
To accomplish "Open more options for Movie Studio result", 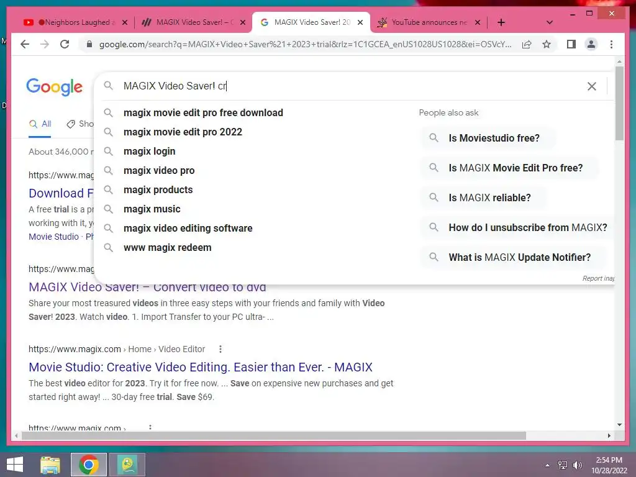I will pos(220,349).
